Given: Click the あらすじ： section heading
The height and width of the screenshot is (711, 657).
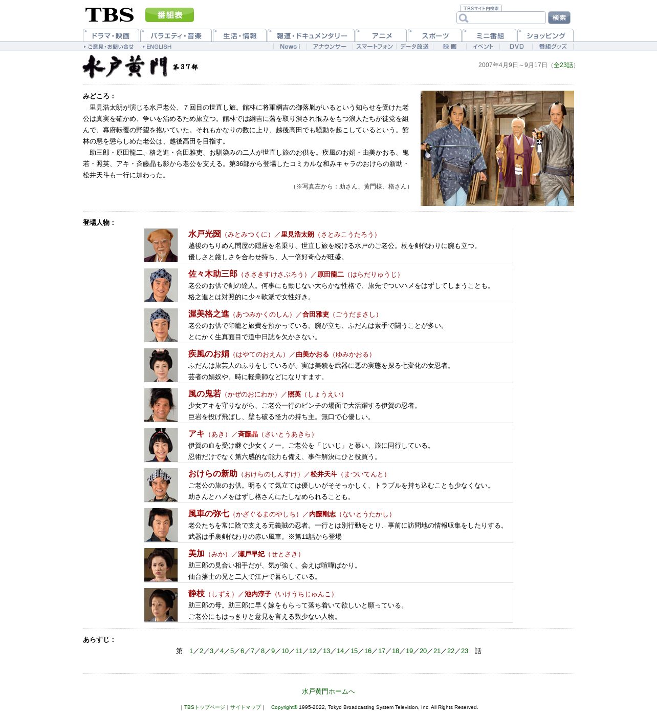Looking at the screenshot, I should click(x=99, y=640).
